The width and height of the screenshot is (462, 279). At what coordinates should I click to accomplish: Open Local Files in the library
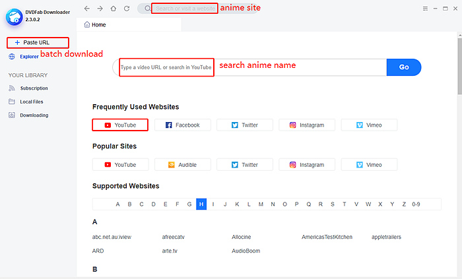[x=32, y=102]
